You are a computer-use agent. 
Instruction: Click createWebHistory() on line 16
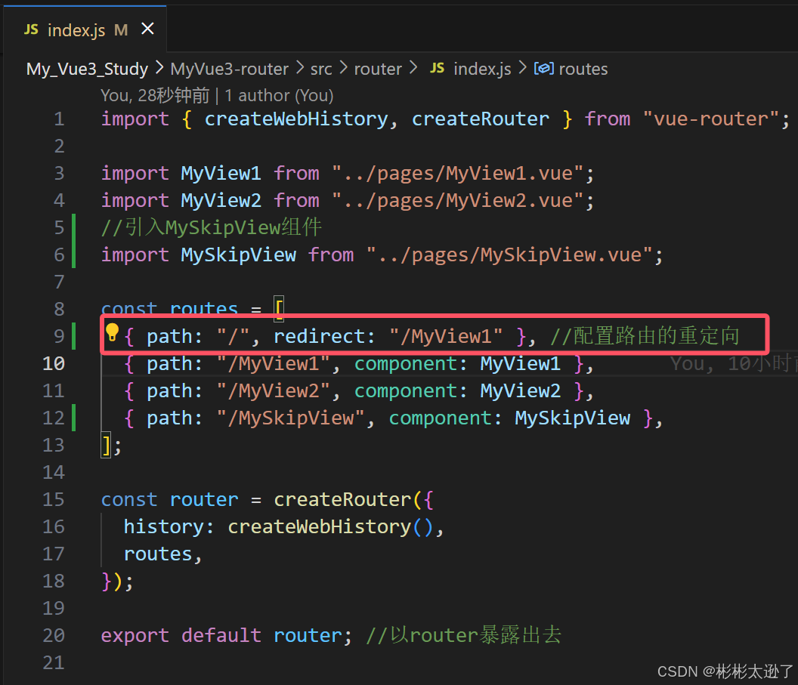coord(330,527)
